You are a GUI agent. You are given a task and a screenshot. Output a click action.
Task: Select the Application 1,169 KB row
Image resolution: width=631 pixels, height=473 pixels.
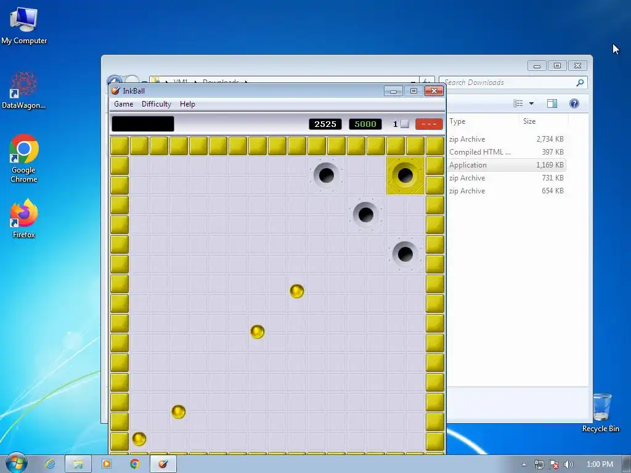tap(507, 164)
